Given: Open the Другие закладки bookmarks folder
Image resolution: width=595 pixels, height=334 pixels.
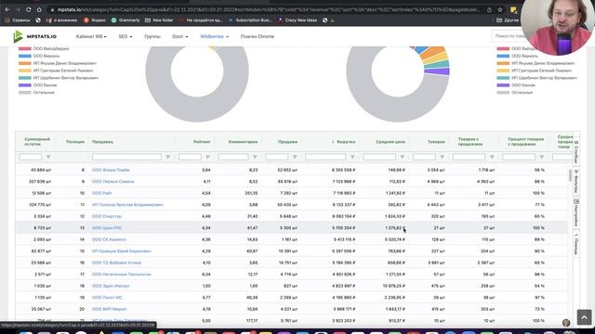Looking at the screenshot, I should [x=508, y=20].
